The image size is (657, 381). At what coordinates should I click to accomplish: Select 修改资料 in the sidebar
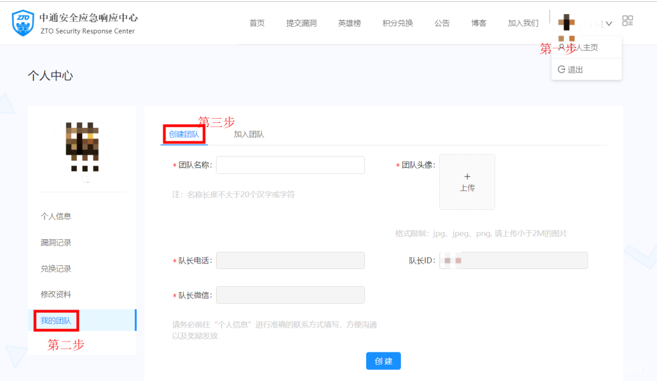(56, 294)
